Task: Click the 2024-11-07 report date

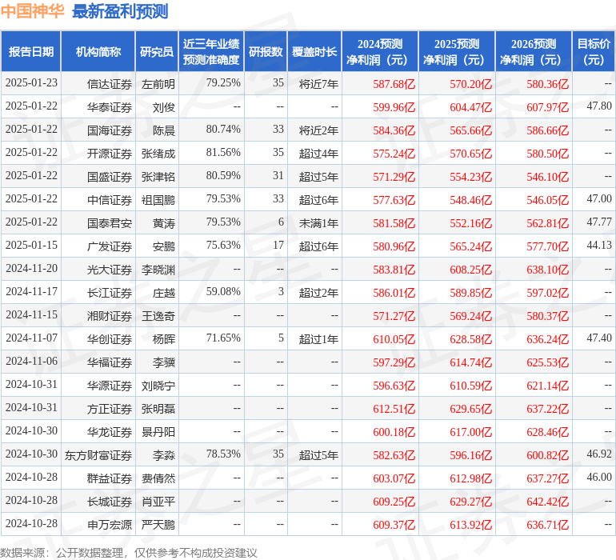Action: click(31, 338)
